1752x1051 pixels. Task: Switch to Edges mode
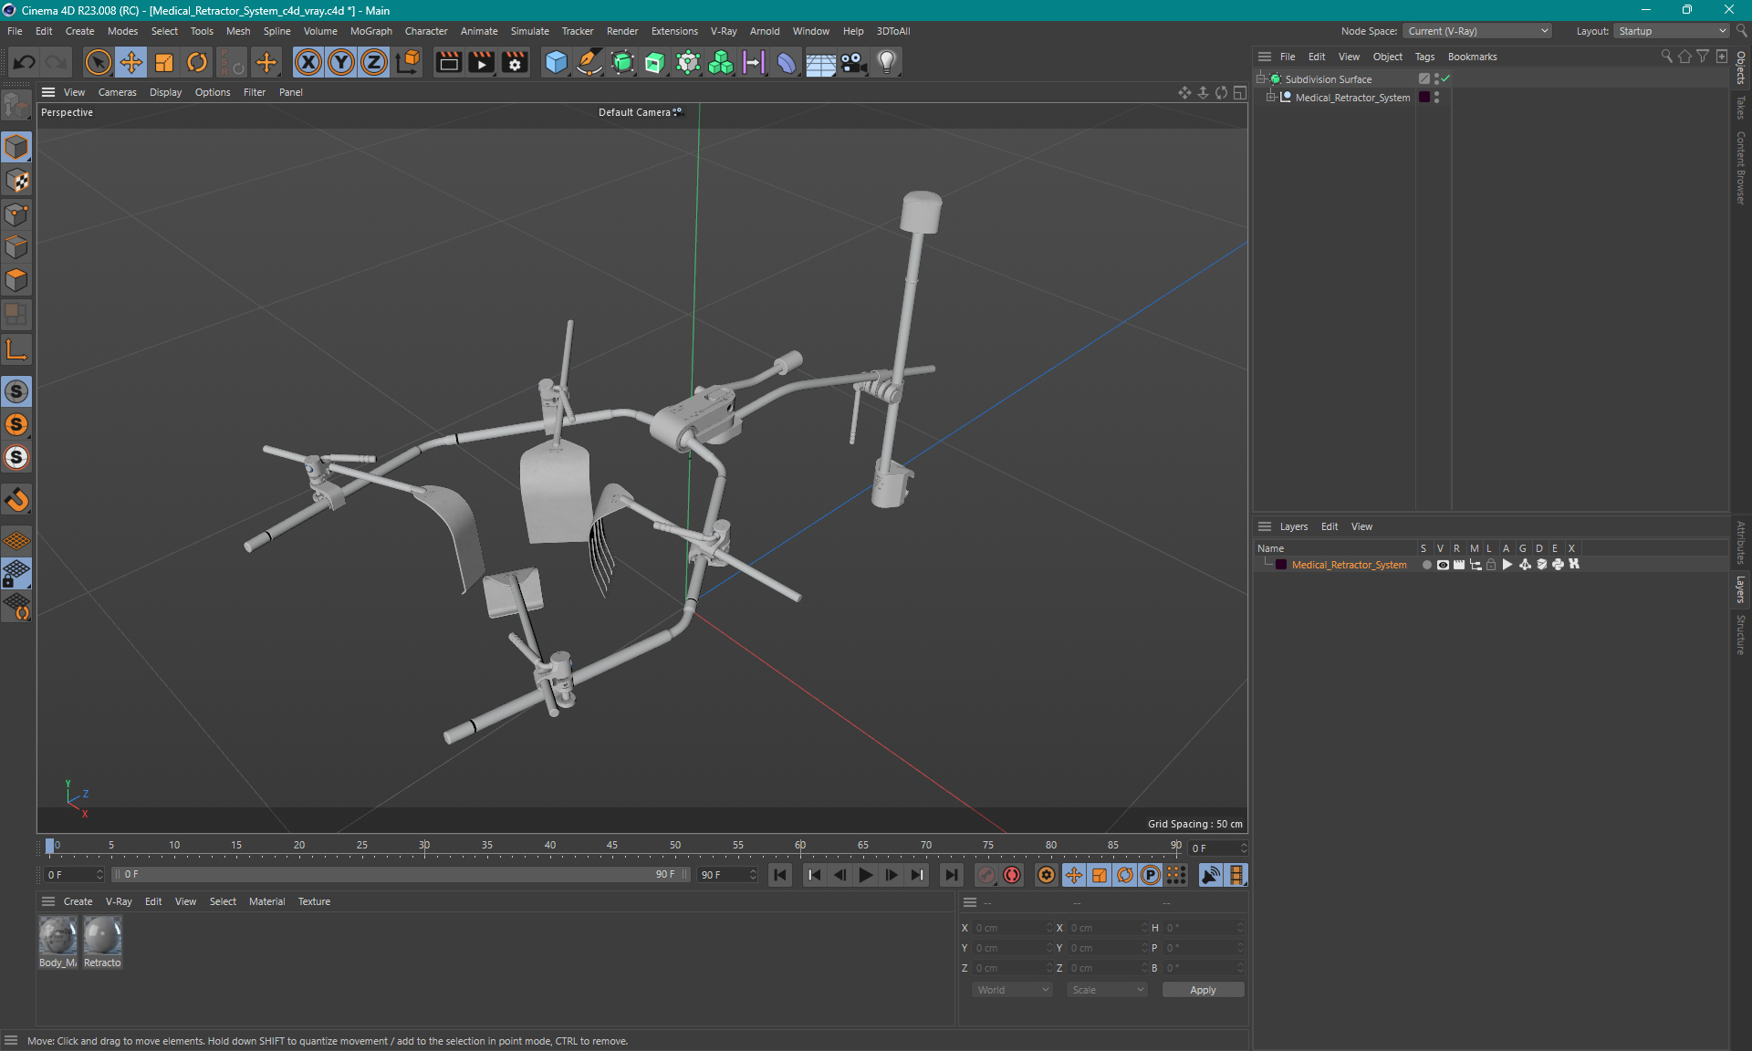point(16,247)
